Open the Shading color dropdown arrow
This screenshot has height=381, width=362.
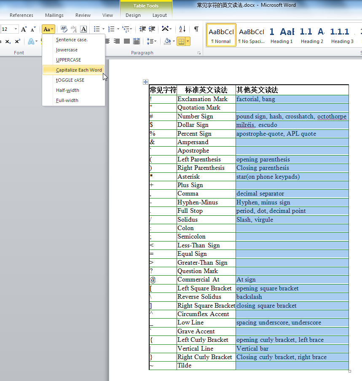coord(174,41)
